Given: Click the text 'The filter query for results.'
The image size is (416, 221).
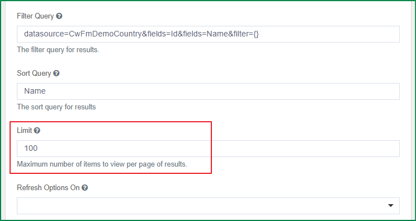Looking at the screenshot, I should (58, 49).
